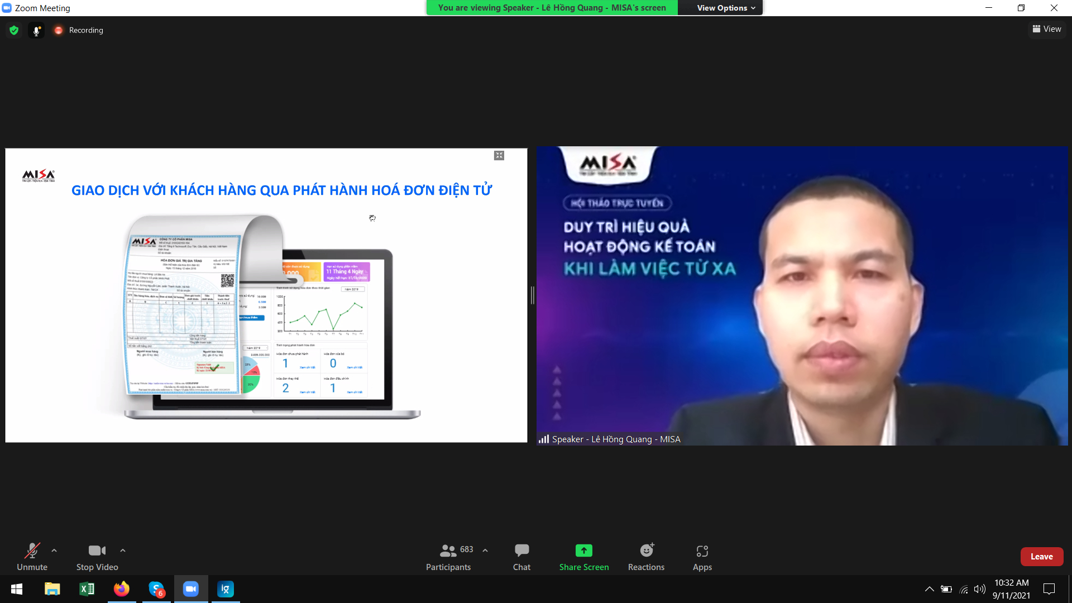The width and height of the screenshot is (1072, 603).
Task: Click the red Recording indicator
Action: [59, 30]
